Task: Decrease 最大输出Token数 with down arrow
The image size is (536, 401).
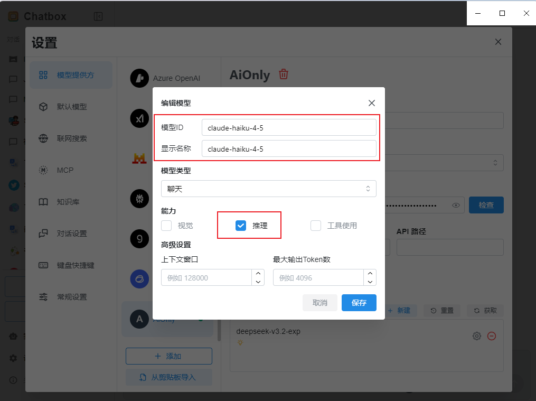Action: coord(370,282)
